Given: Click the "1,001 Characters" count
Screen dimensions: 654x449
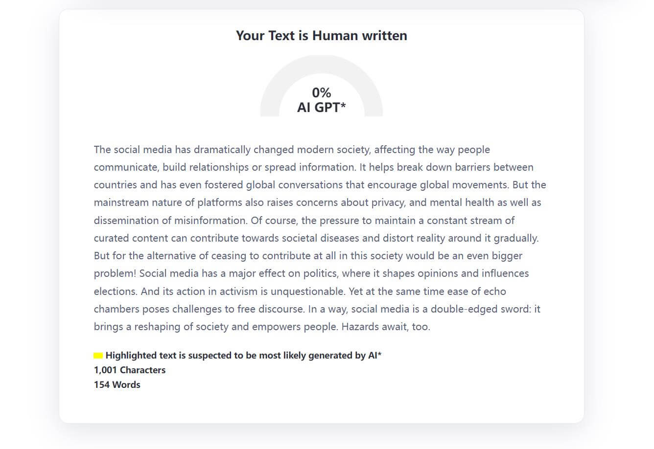Looking at the screenshot, I should coord(130,370).
